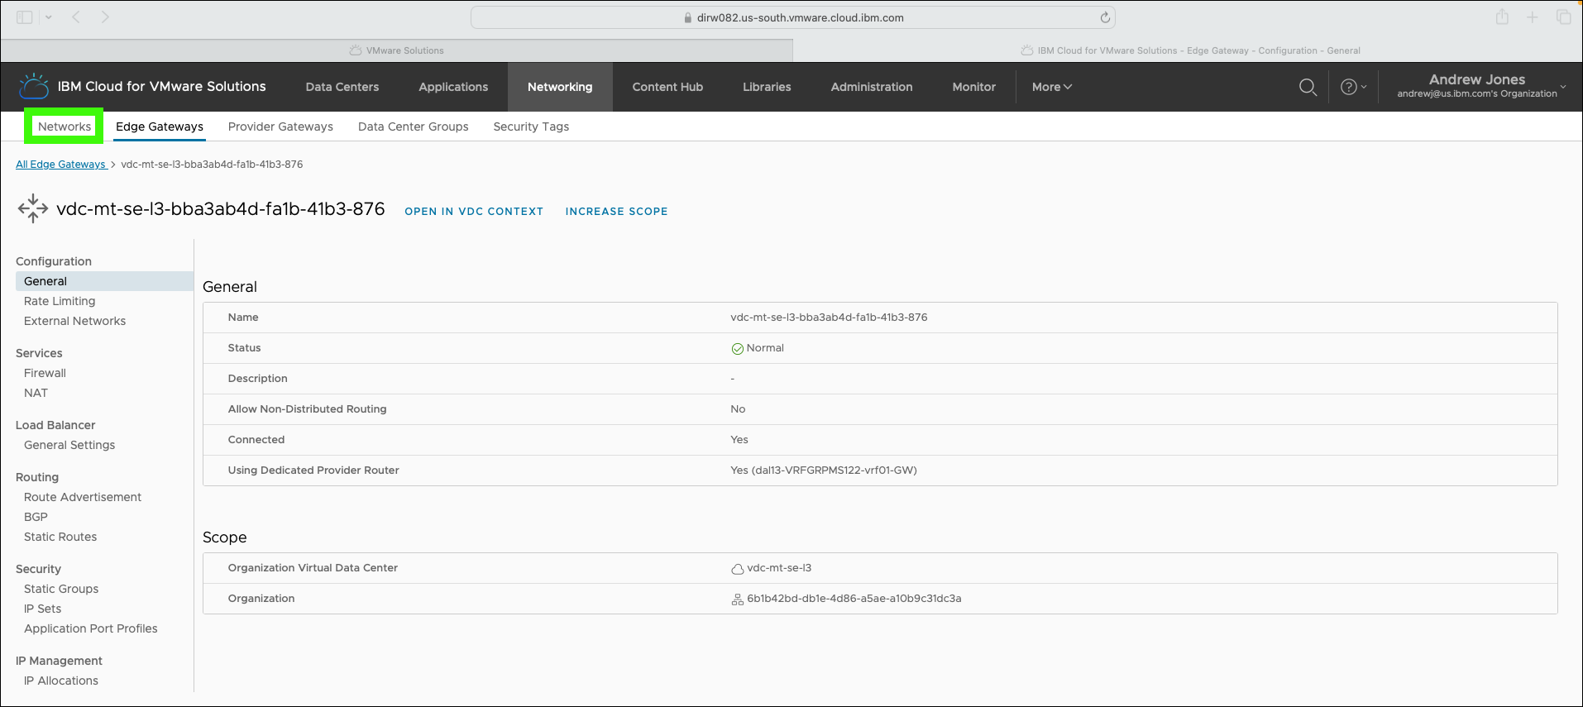Open External Networks
This screenshot has width=1583, height=707.
[74, 321]
